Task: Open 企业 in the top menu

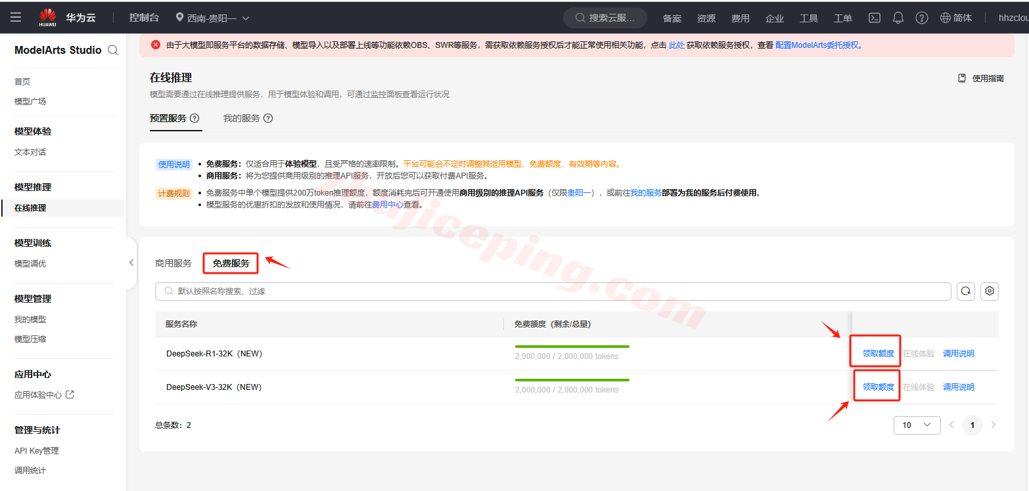Action: pos(775,18)
